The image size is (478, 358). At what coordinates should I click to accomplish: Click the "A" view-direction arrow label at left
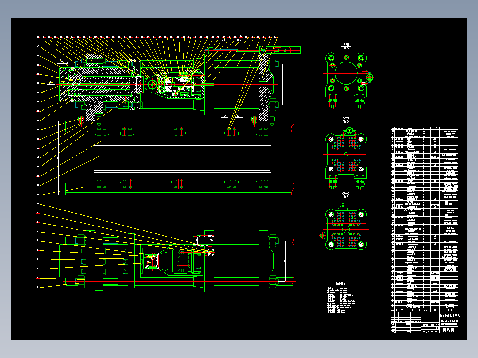[51, 82]
